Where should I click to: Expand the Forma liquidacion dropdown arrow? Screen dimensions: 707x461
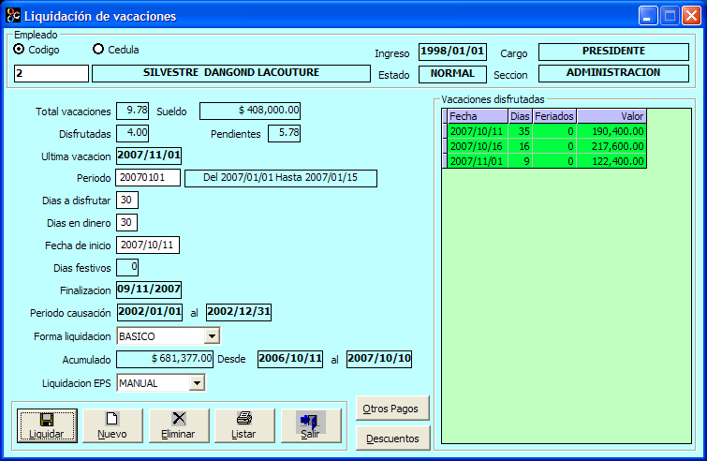(x=212, y=336)
